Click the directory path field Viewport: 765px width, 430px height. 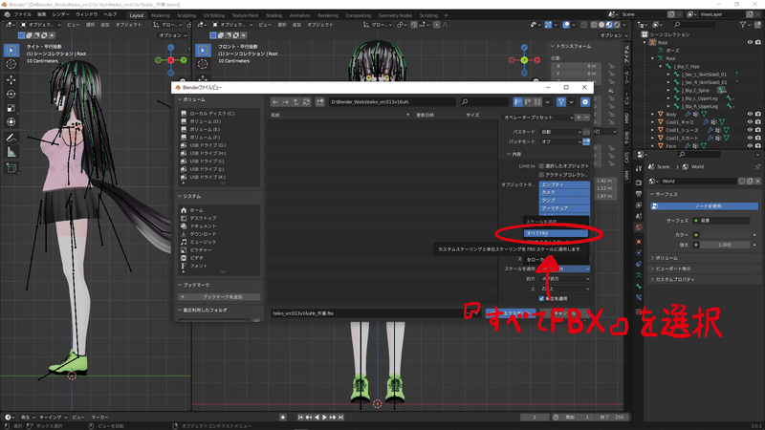pyautogui.click(x=392, y=102)
